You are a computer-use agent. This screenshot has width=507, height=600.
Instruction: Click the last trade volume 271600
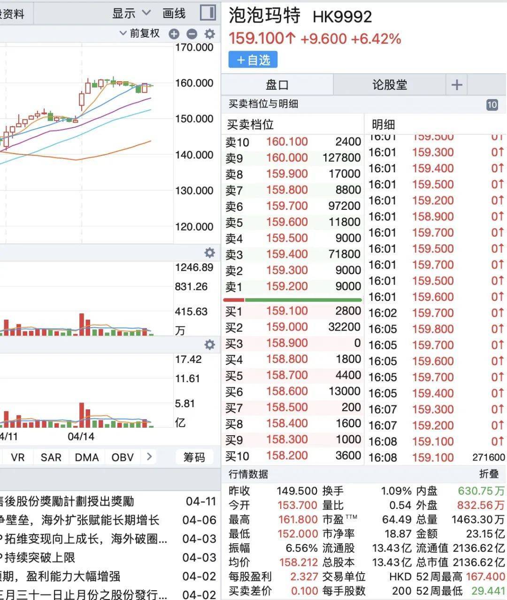[x=489, y=457]
